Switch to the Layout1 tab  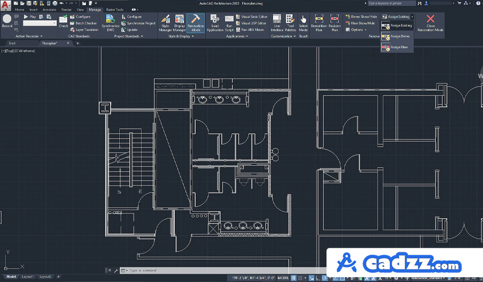28,277
